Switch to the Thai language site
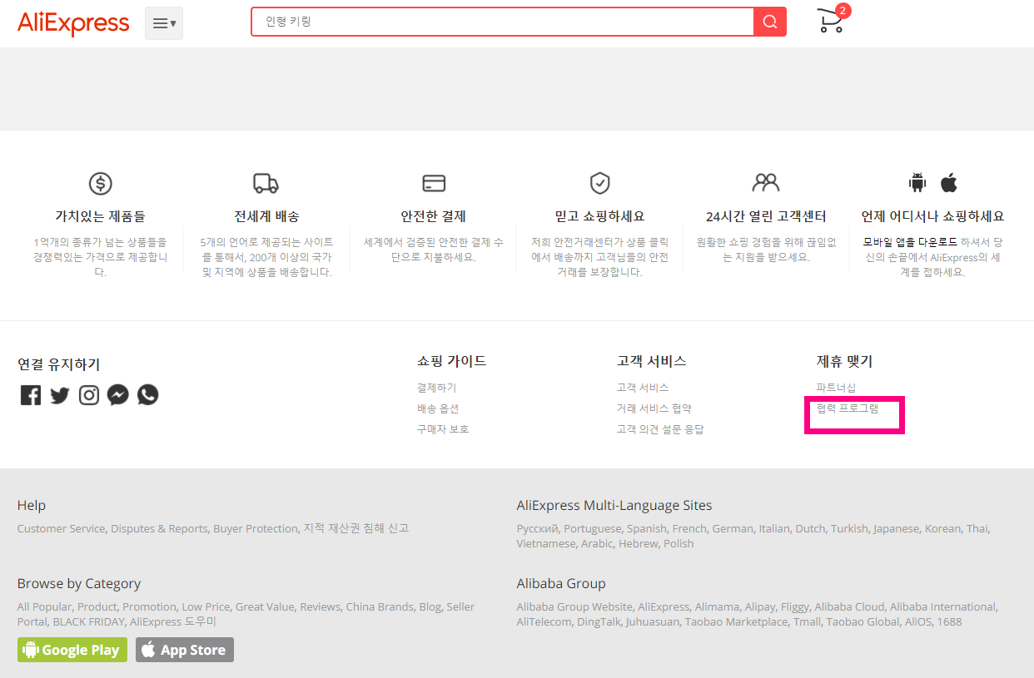This screenshot has height=678, width=1034. 977,528
